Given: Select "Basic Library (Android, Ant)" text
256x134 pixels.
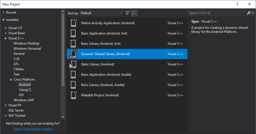Looking at the screenshot, I should pos(101,44).
